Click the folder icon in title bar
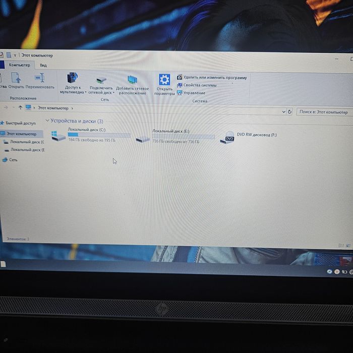353x353 pixels. [x=9, y=55]
